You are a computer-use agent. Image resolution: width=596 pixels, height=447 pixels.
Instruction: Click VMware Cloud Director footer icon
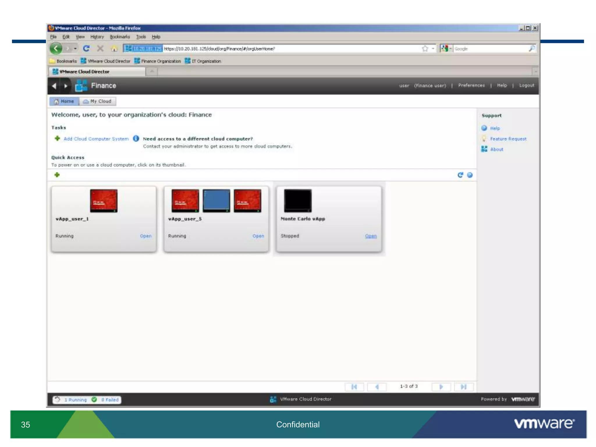(273, 399)
